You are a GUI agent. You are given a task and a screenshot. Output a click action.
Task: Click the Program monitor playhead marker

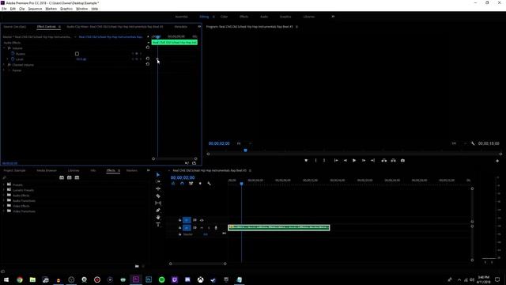tap(246, 150)
